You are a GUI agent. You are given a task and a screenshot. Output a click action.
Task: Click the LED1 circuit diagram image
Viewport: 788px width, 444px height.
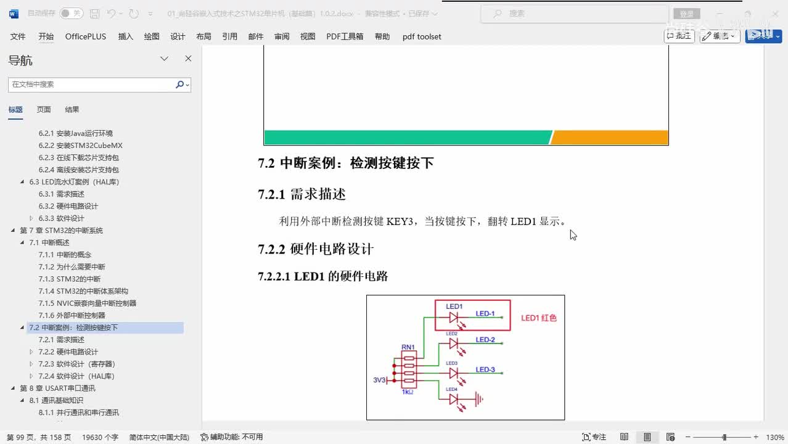(466, 358)
